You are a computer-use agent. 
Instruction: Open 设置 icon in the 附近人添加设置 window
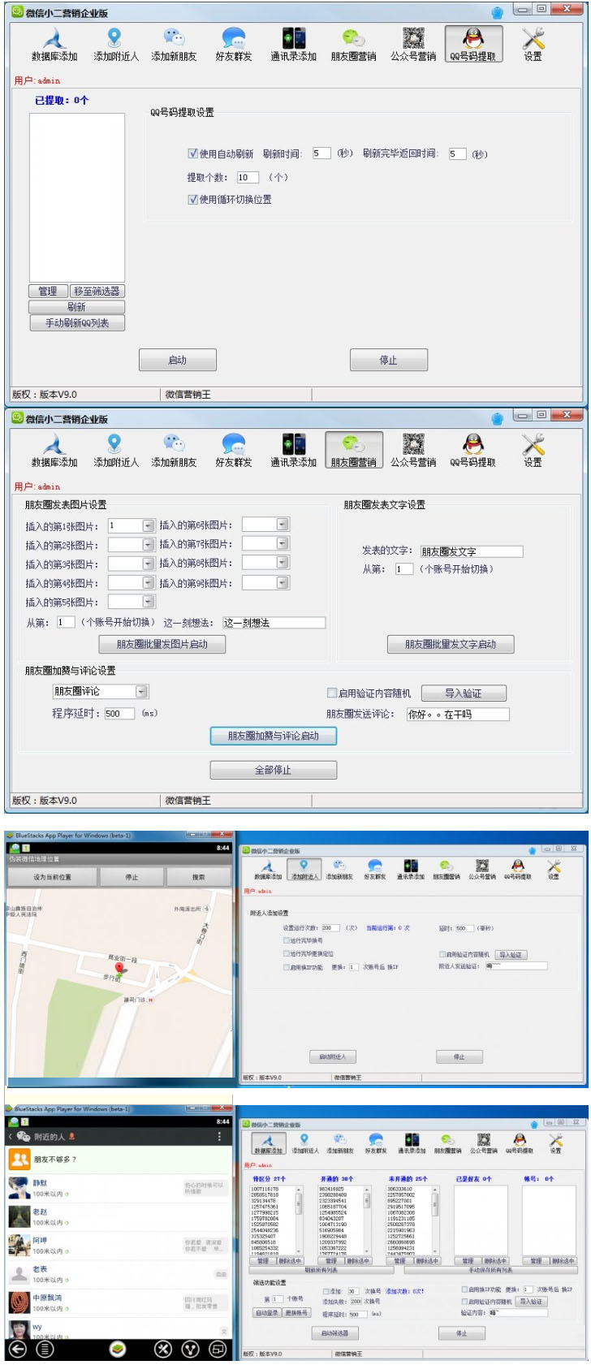(554, 870)
